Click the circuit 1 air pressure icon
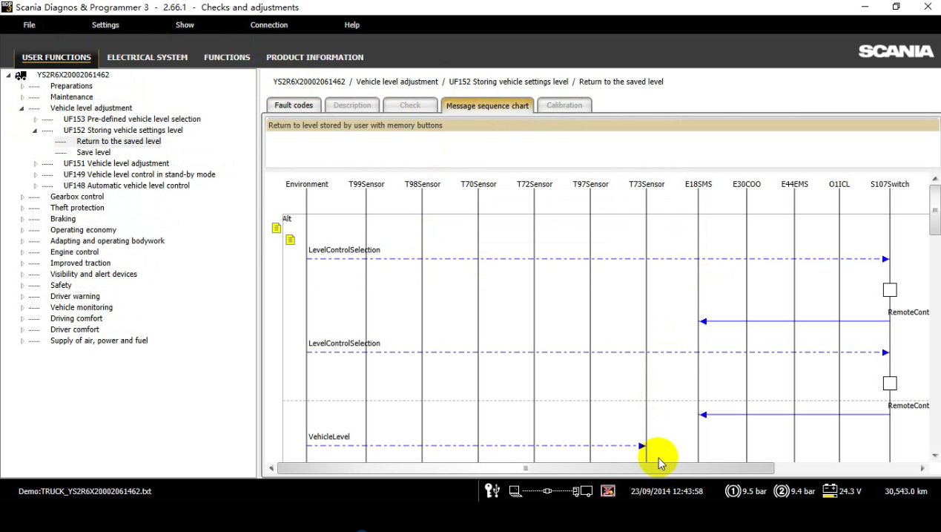The width and height of the screenshot is (941, 532). coord(733,490)
